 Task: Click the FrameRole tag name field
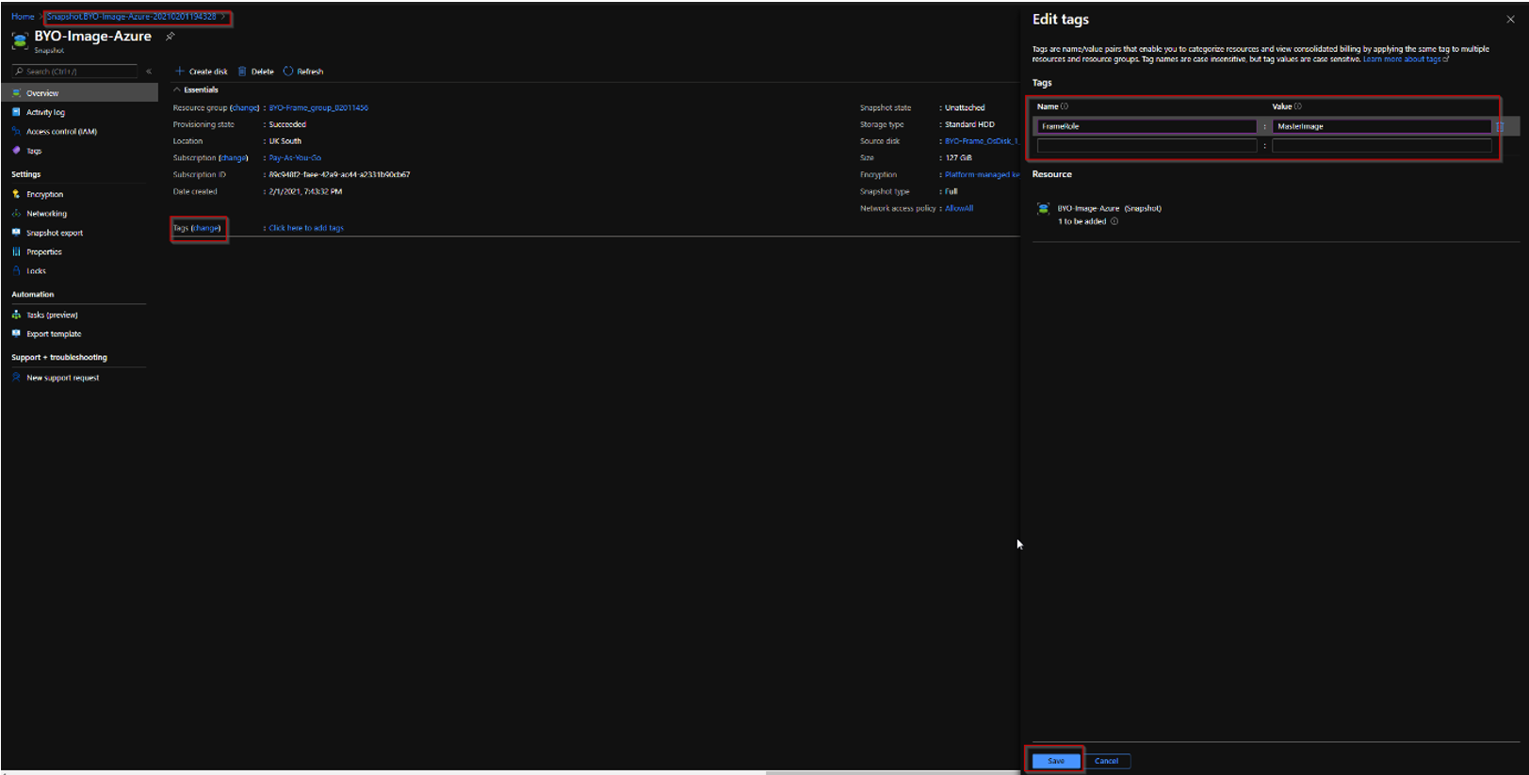point(1147,126)
